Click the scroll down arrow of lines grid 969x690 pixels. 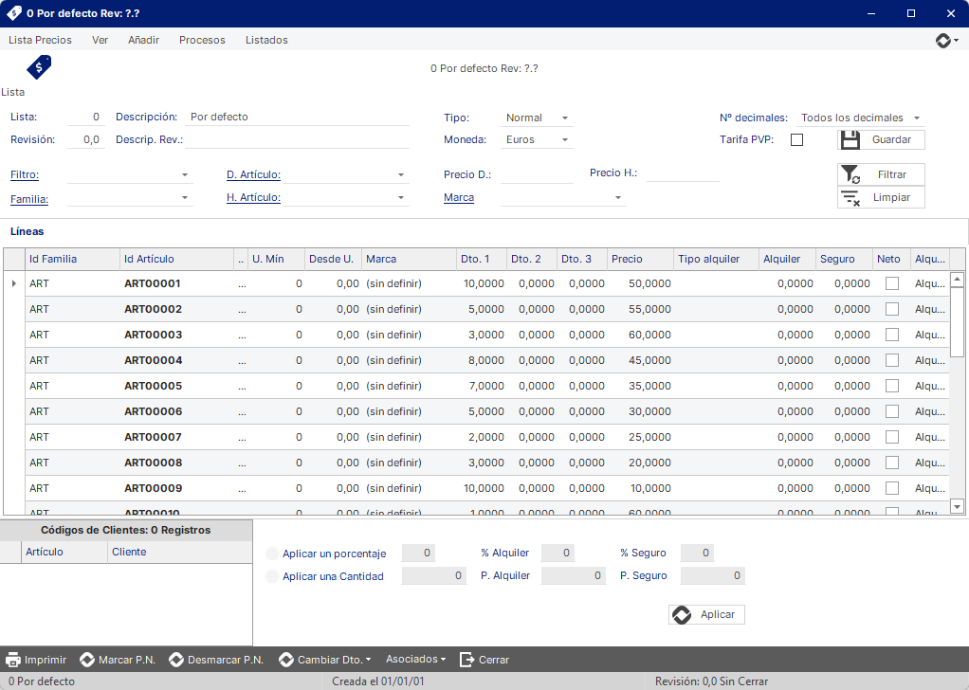point(957,506)
